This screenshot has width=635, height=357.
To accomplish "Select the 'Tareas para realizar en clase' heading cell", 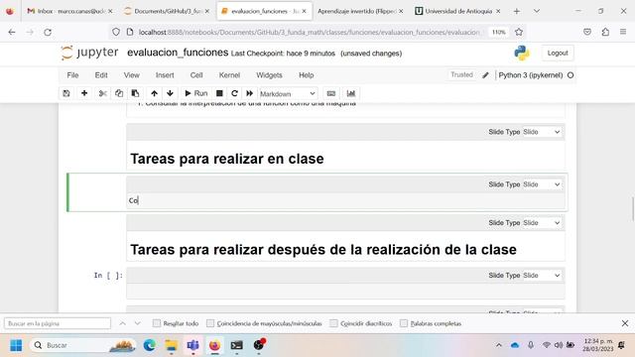I will point(227,159).
